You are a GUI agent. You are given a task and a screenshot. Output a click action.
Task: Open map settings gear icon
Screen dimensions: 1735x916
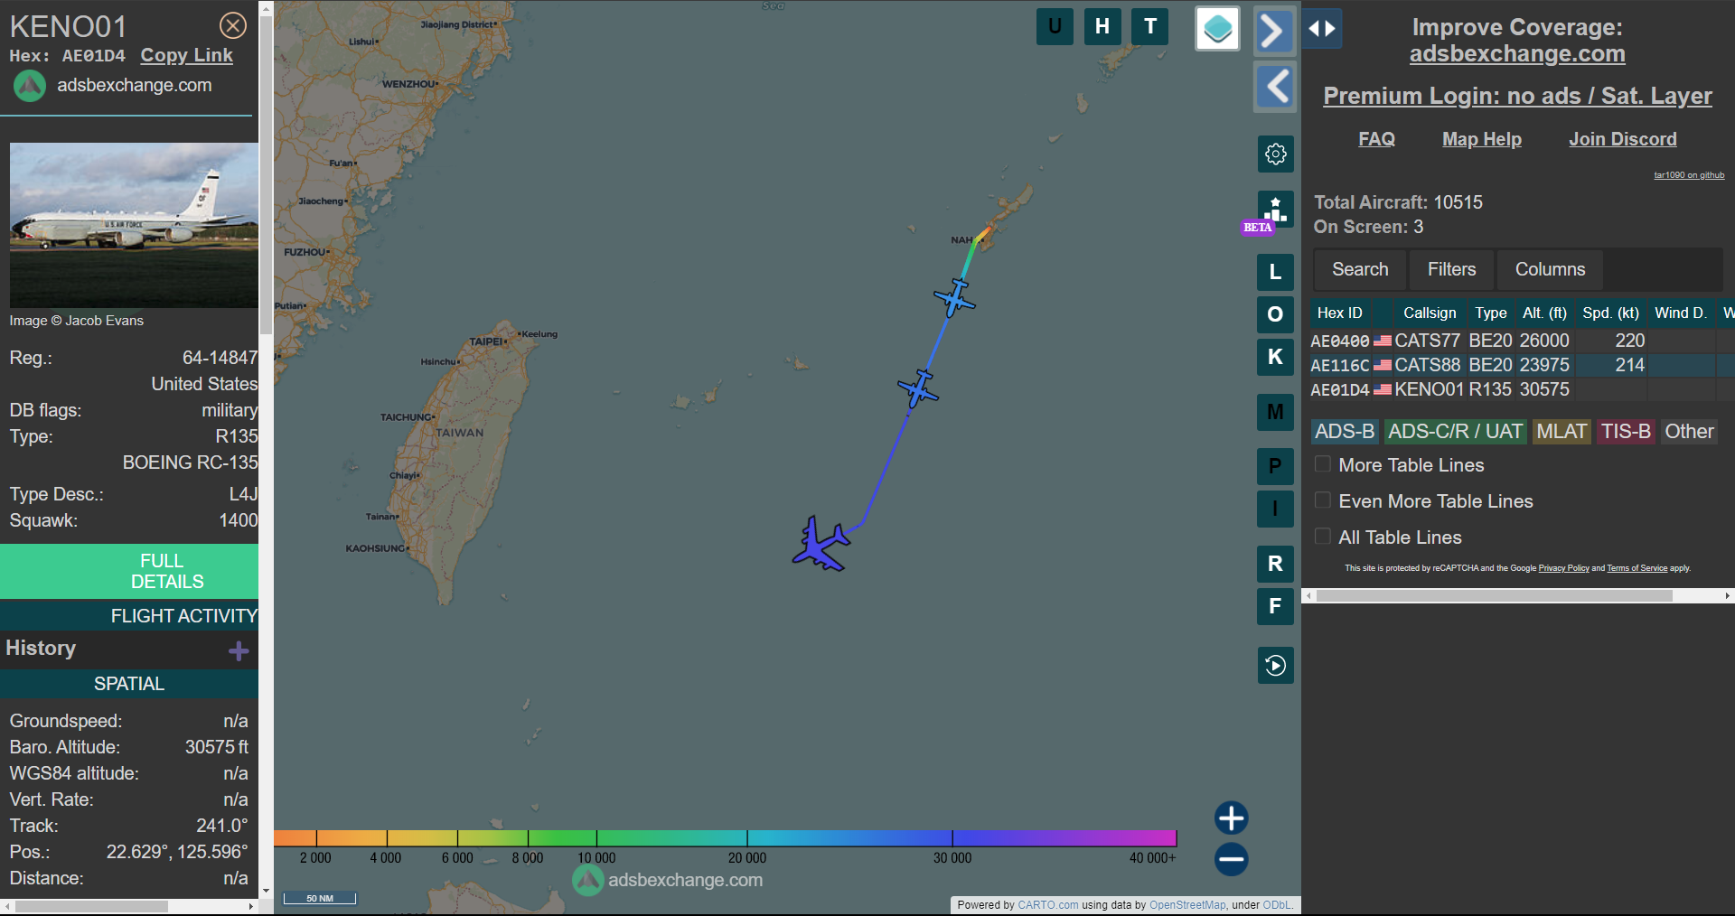coord(1276,154)
